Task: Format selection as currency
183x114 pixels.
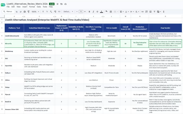Action: 43,11
